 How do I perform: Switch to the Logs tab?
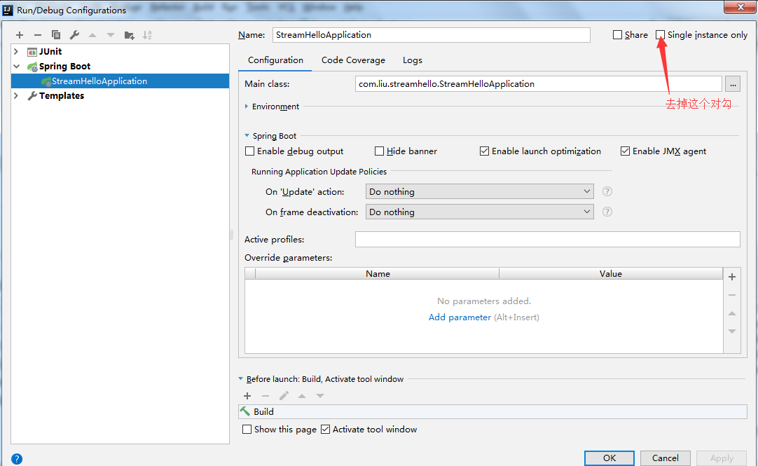tap(413, 60)
